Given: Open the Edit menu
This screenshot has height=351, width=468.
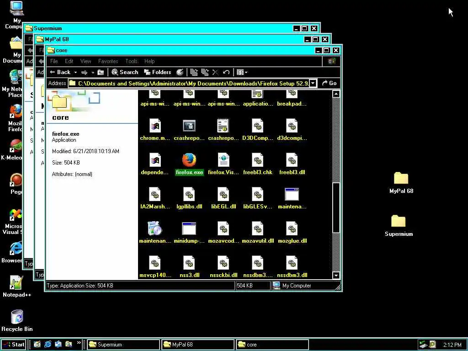Looking at the screenshot, I should coord(69,61).
